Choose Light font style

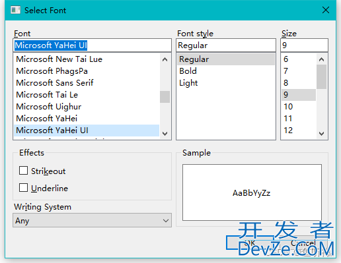[x=226, y=83]
